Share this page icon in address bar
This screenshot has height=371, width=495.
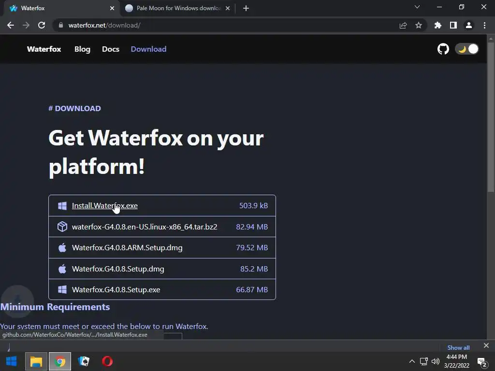403,25
